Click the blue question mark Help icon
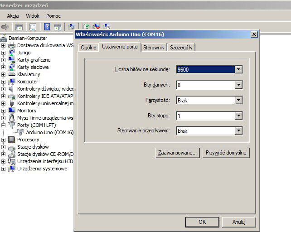The width and height of the screenshot is (291, 237). pos(47,27)
